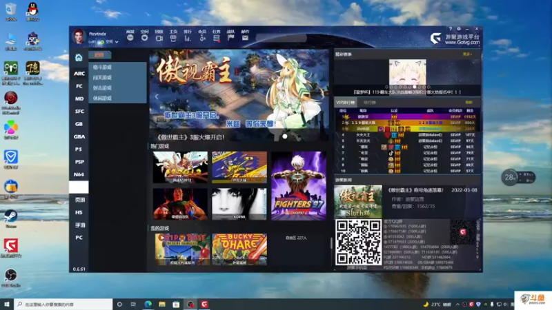
Task: Click the Windows Start button
Action: (7, 304)
